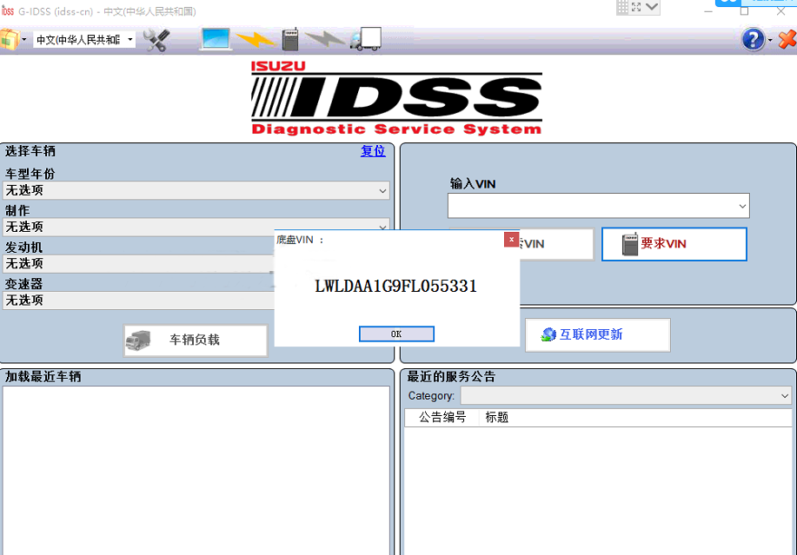Click the 互联网更新 button

point(598,334)
